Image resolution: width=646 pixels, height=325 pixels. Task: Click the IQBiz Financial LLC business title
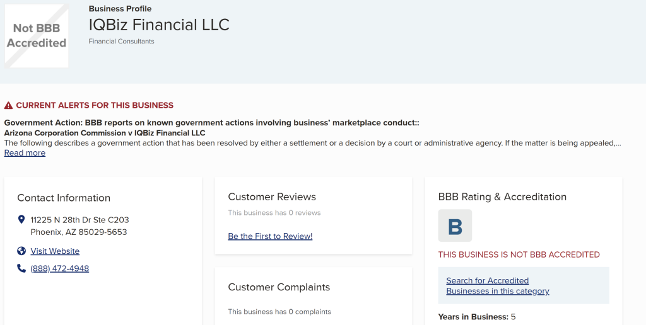159,25
